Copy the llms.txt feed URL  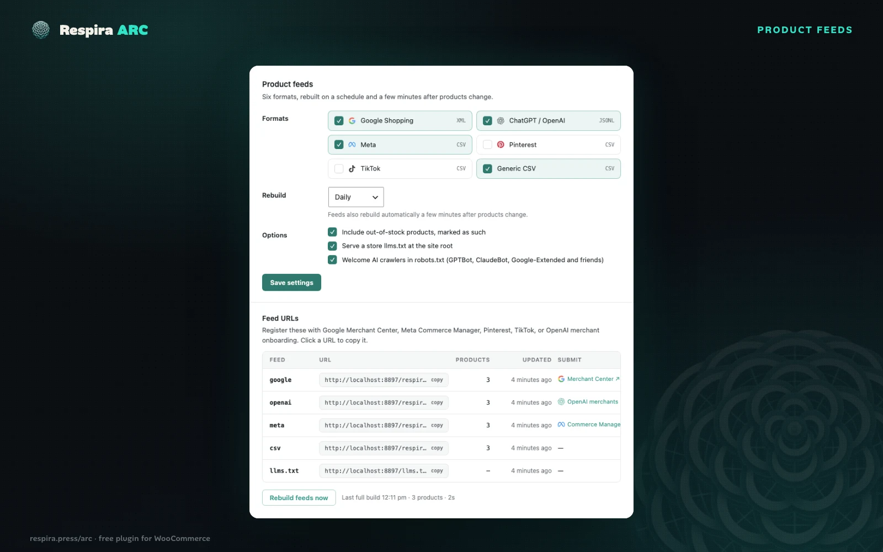click(437, 471)
